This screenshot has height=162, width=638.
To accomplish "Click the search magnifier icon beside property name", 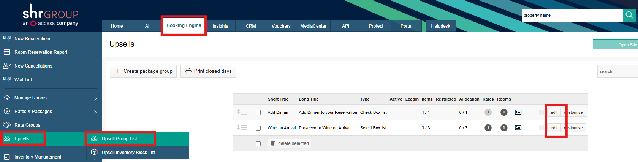I will coord(629,15).
